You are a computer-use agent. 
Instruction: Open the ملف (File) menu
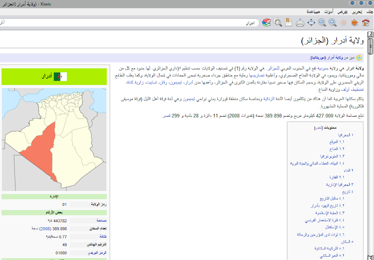click(369, 11)
